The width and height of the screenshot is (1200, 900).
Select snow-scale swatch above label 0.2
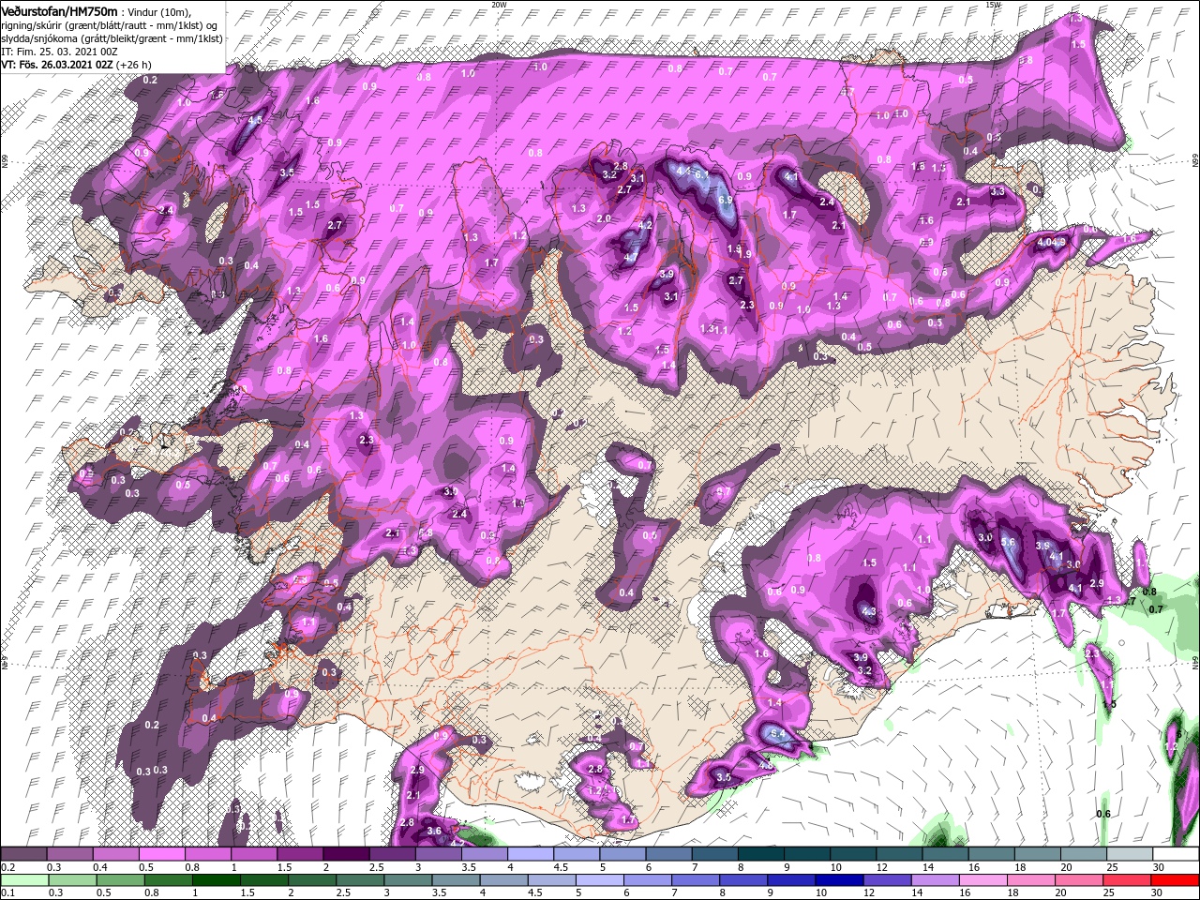click(x=24, y=855)
